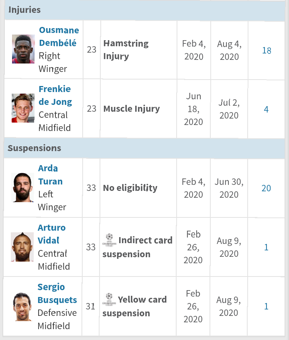Viewport: 289px width, 340px height.
Task: Click Arturo Vidal's 1 missed game number
Action: click(x=266, y=248)
